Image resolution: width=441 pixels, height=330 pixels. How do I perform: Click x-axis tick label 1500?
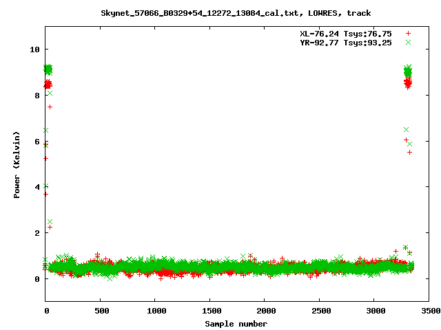tap(212, 311)
